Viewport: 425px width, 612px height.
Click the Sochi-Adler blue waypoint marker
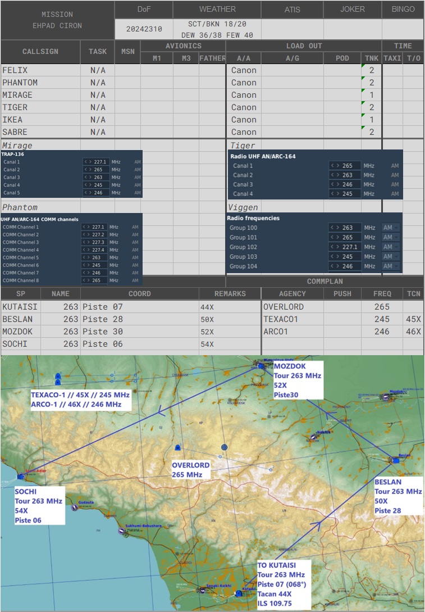click(x=21, y=476)
